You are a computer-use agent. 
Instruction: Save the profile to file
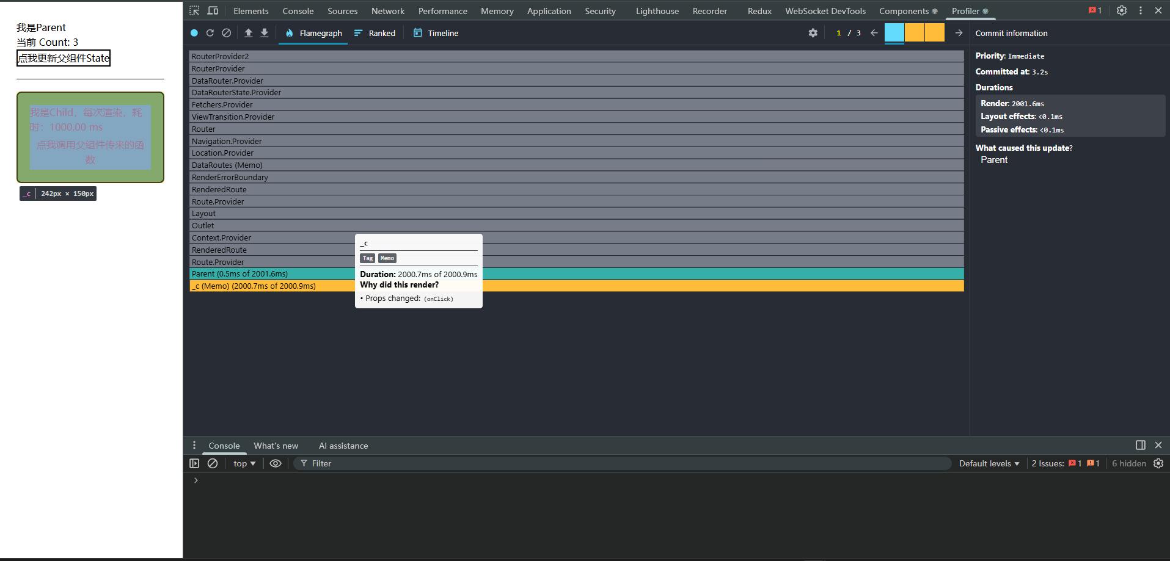coord(265,33)
